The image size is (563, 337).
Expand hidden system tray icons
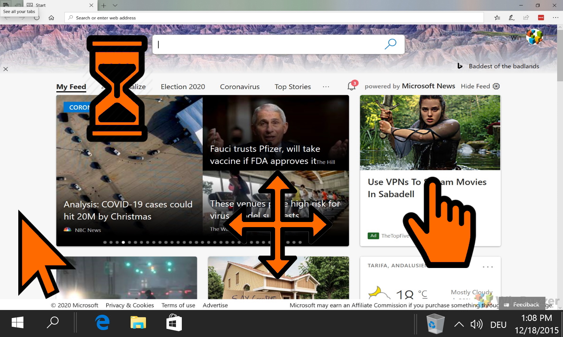pyautogui.click(x=459, y=324)
